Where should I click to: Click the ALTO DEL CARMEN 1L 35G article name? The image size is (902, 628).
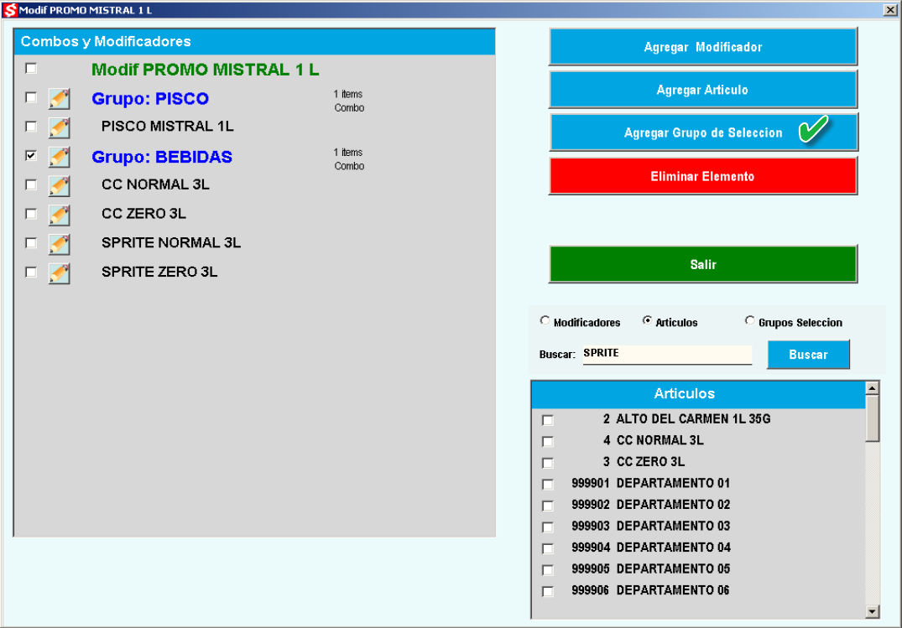(x=693, y=418)
